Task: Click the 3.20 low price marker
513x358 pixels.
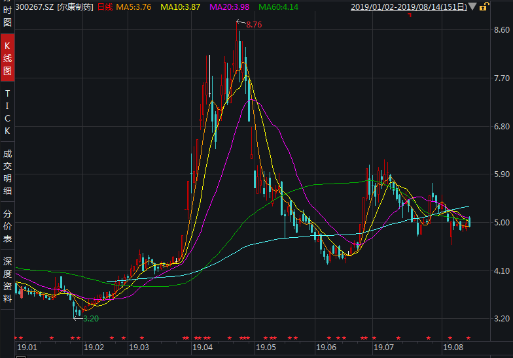Action: tap(91, 319)
